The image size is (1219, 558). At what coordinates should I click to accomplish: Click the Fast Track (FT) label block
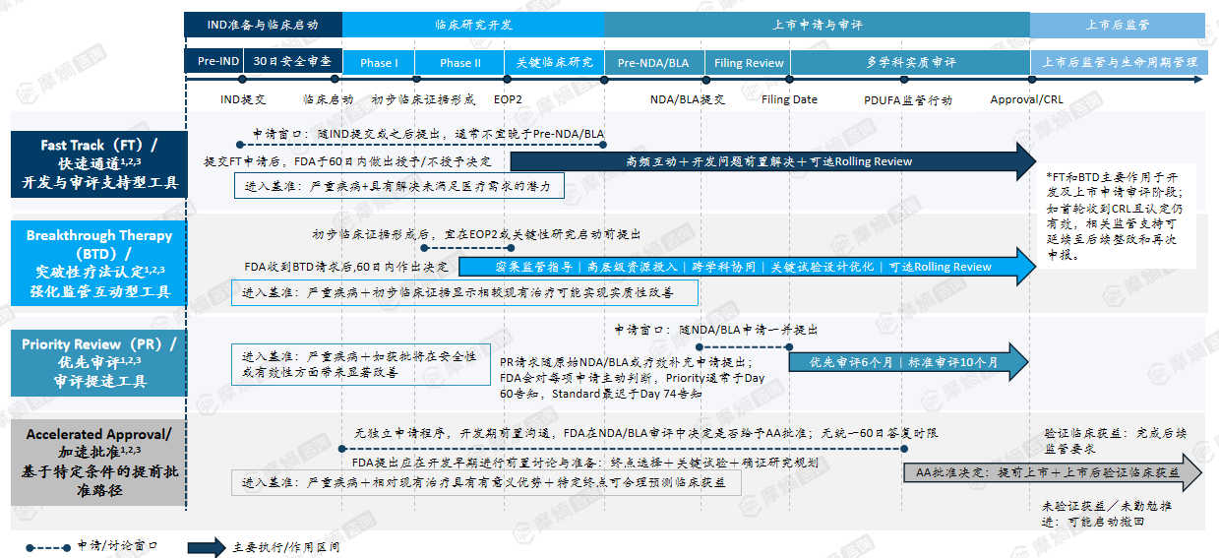pyautogui.click(x=98, y=163)
